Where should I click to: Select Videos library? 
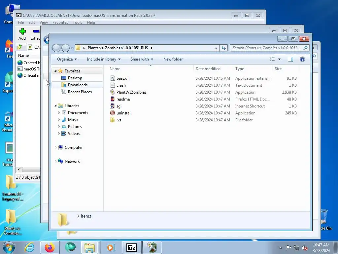coord(74,134)
